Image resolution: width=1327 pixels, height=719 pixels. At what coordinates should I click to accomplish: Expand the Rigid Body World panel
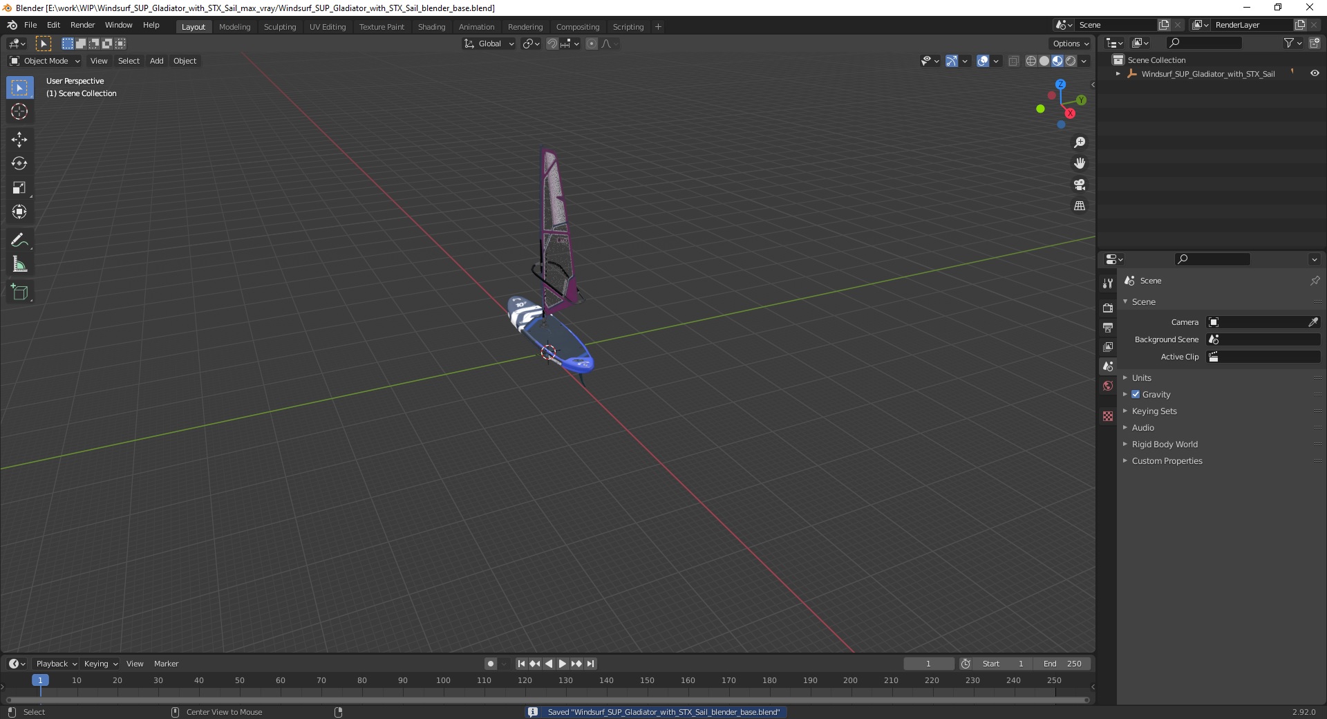tap(1165, 444)
